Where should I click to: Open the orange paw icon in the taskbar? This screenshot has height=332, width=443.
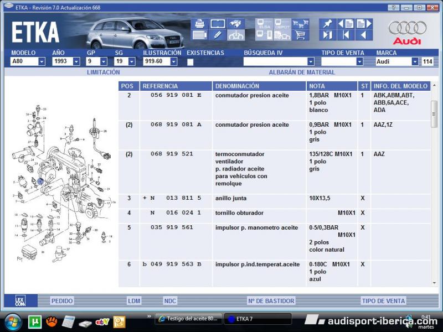pos(51,322)
